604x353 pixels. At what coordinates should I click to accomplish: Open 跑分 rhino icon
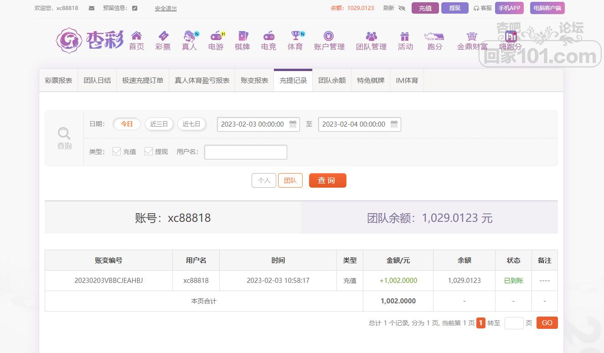(434, 36)
